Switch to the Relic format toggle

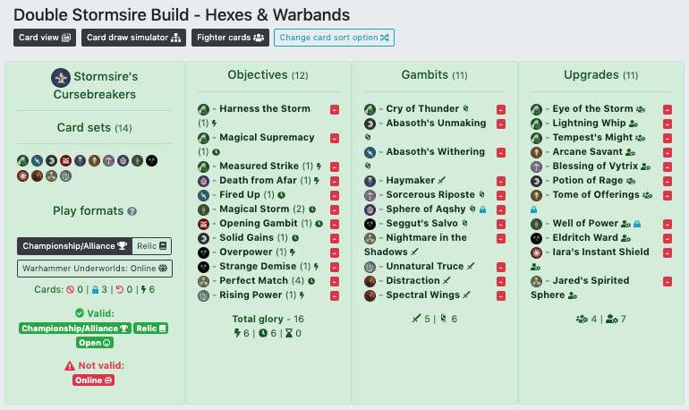click(x=151, y=246)
